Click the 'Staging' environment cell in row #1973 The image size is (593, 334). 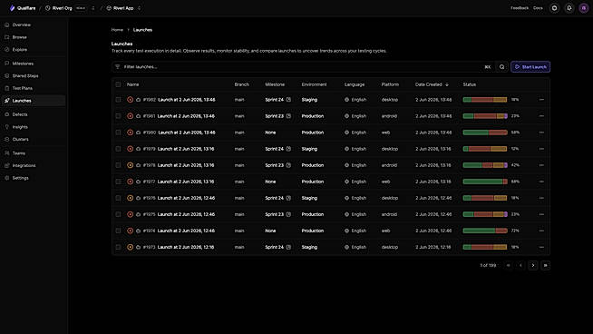point(309,247)
